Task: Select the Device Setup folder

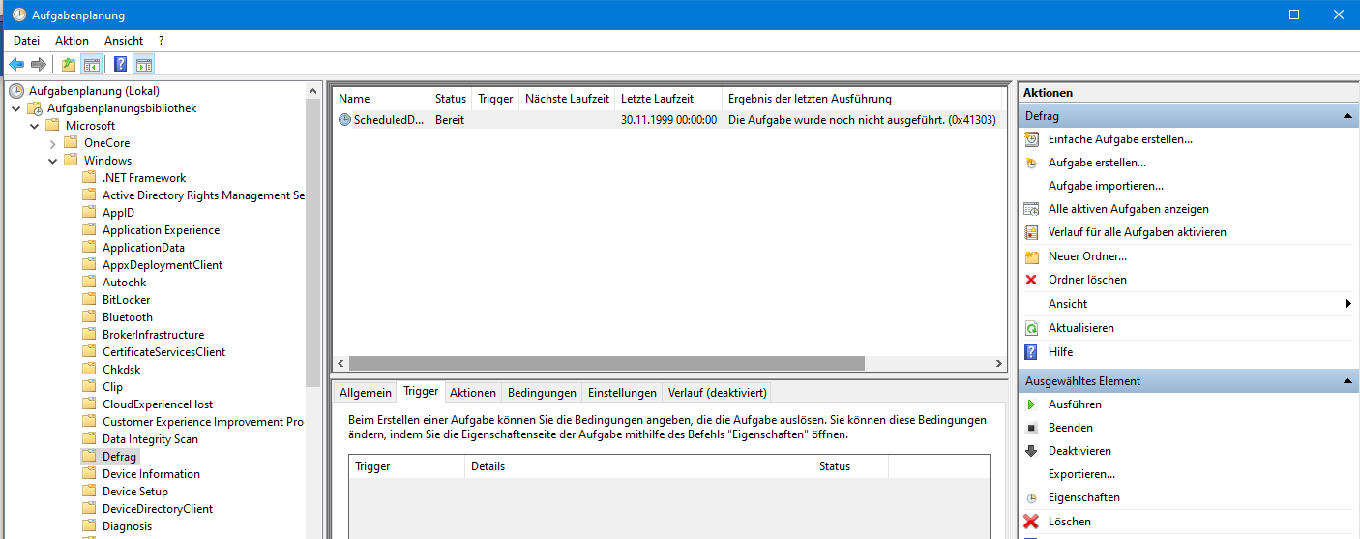Action: [135, 492]
